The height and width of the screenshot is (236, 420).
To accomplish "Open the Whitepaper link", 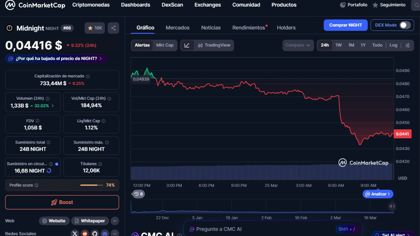I will 90,221.
